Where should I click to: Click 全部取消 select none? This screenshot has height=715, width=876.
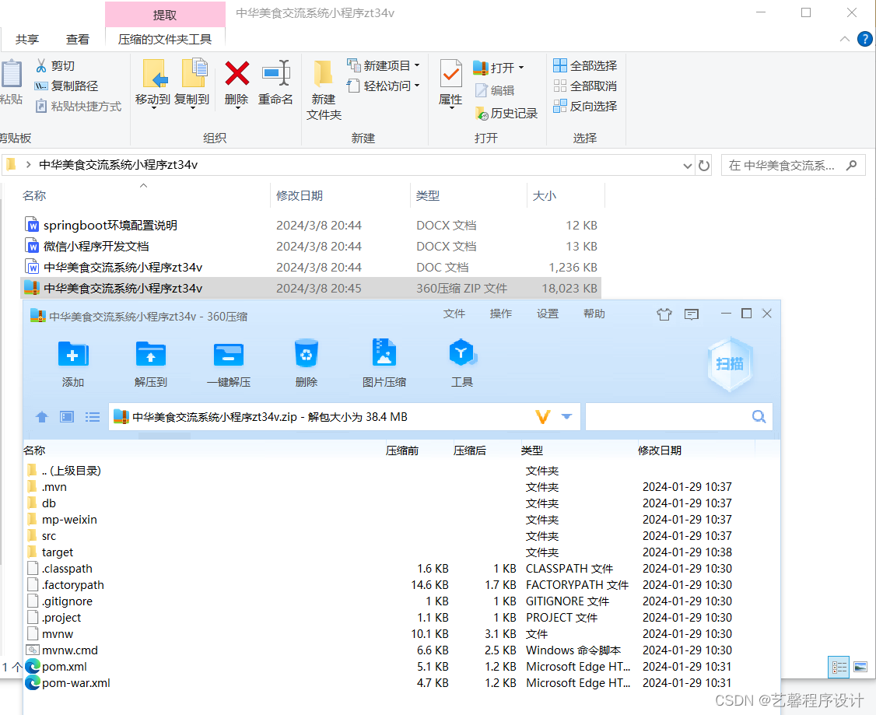click(x=585, y=86)
